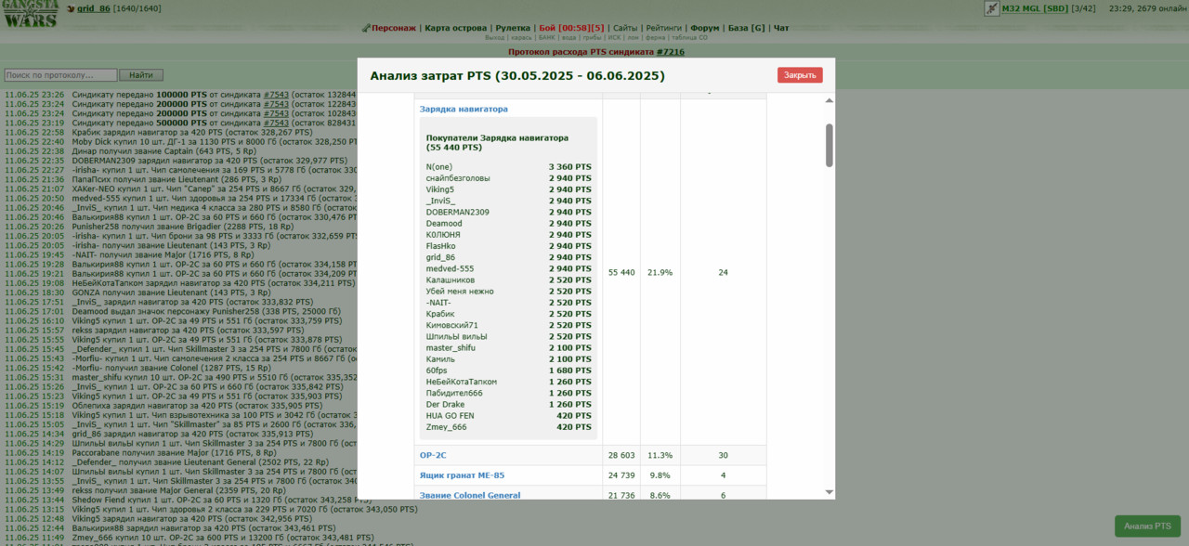Expand the Звание Colonel General category
1189x546 pixels.
(x=470, y=495)
